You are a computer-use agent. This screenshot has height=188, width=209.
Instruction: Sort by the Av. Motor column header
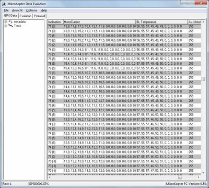pyautogui.click(x=194, y=22)
